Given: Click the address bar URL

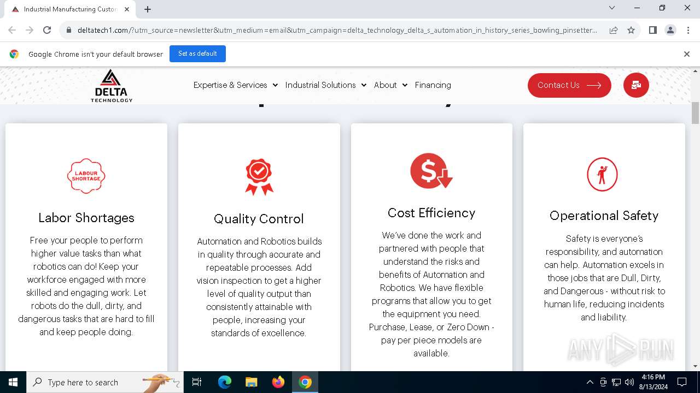Looking at the screenshot, I should coord(337,30).
